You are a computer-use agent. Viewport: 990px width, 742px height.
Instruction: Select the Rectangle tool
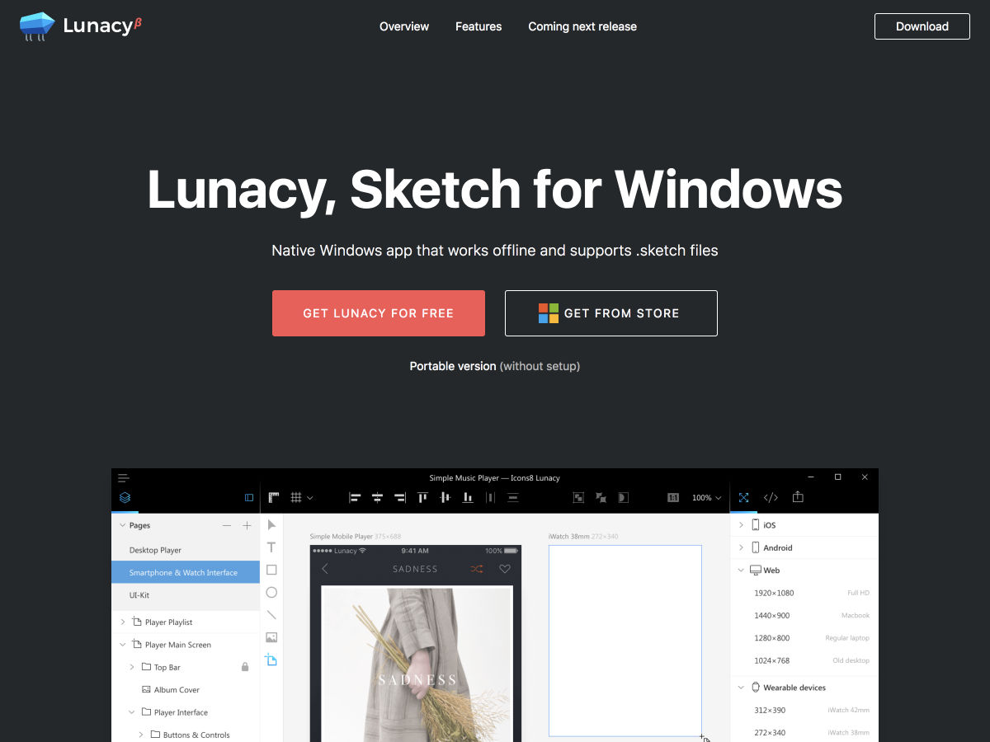(271, 570)
